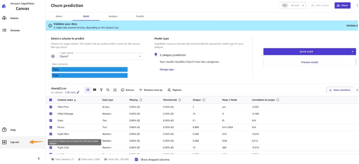The width and height of the screenshot is (359, 164).
Task: Switch to the Select tab
Action: [x=59, y=16]
